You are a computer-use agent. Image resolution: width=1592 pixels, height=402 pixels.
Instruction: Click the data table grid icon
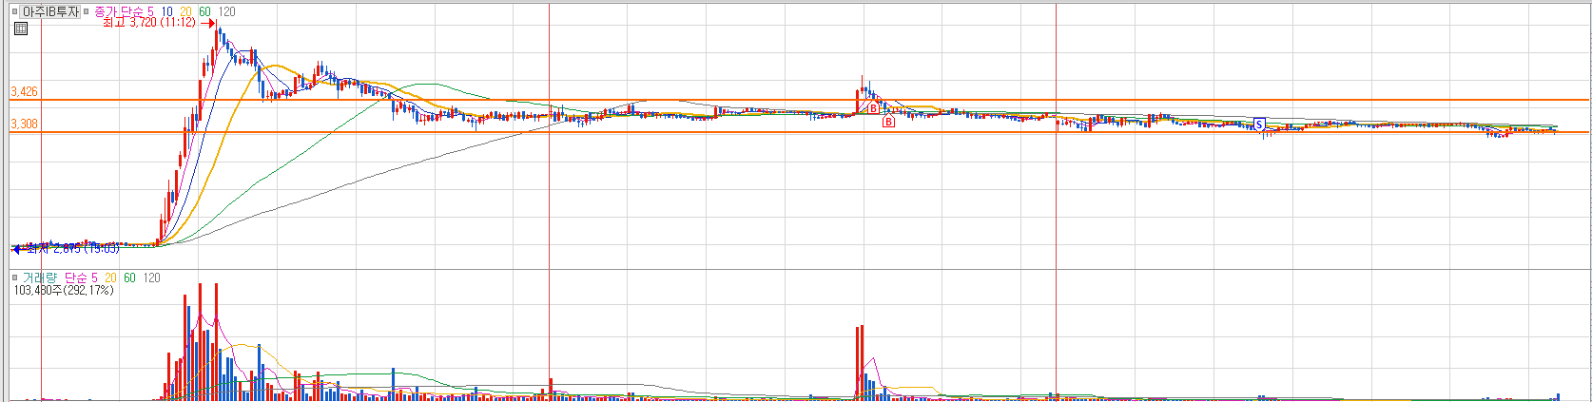click(21, 29)
